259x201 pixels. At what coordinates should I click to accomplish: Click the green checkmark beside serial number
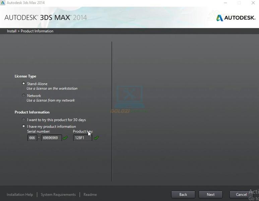click(65, 138)
